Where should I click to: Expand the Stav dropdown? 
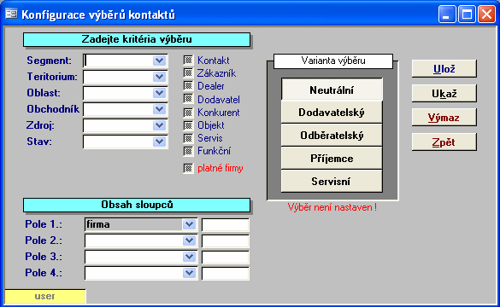tap(159, 142)
